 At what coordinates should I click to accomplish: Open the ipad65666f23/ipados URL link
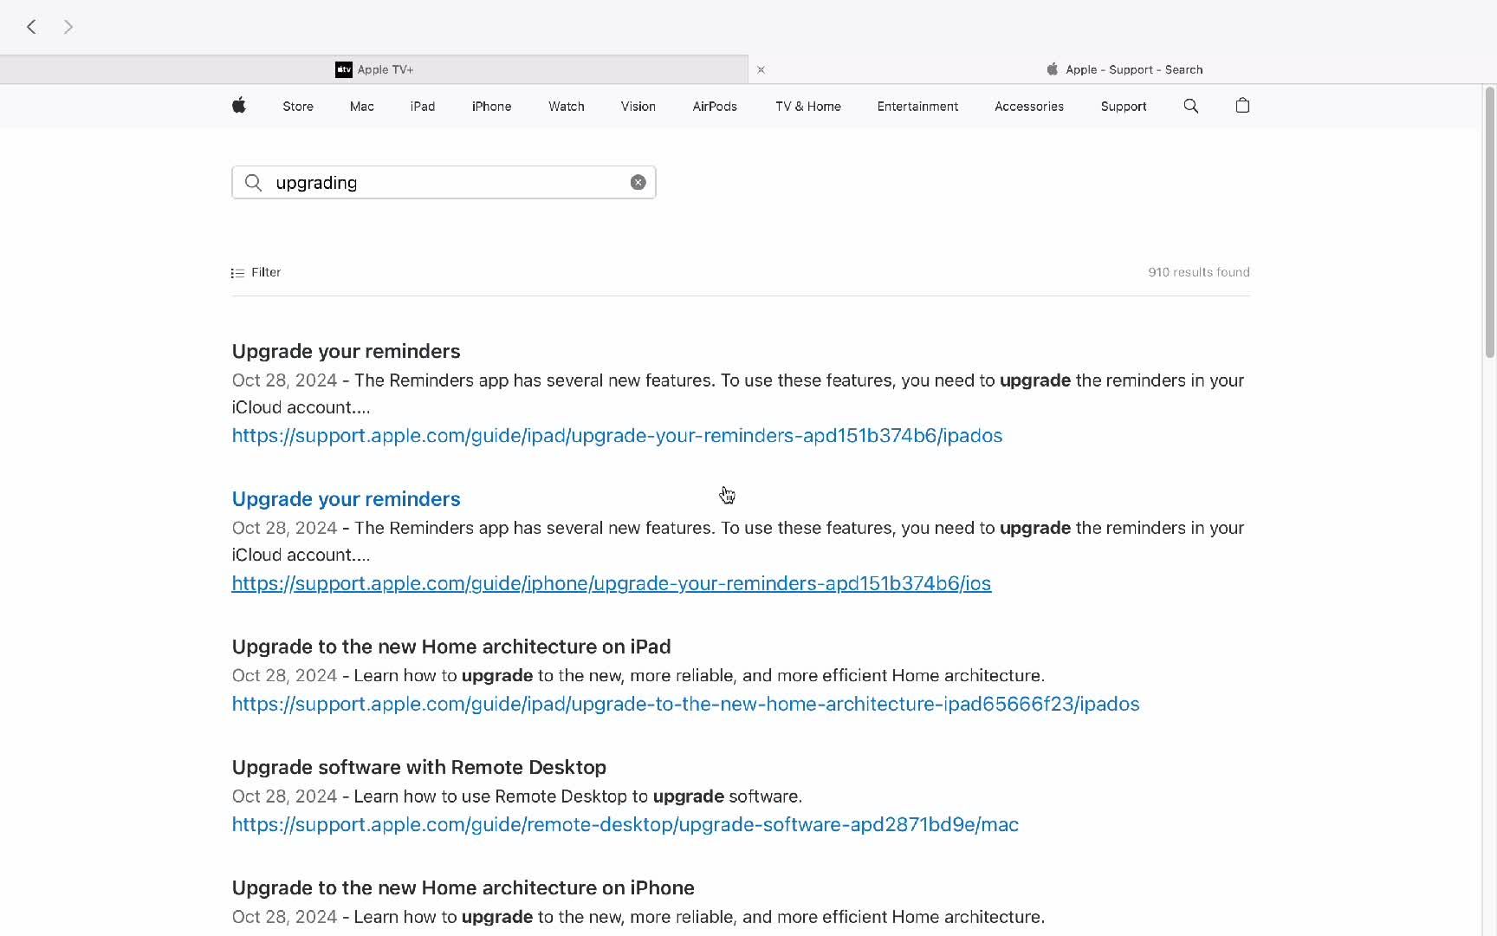click(x=686, y=704)
